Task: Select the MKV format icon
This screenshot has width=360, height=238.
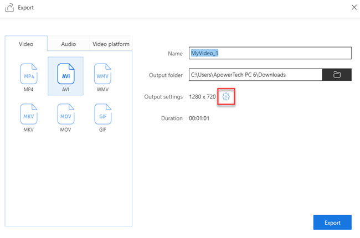Action: (28, 115)
